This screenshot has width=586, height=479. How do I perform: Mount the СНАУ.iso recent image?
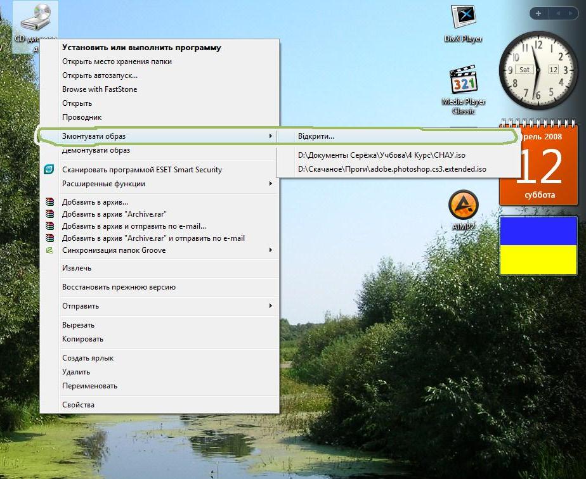pyautogui.click(x=381, y=155)
